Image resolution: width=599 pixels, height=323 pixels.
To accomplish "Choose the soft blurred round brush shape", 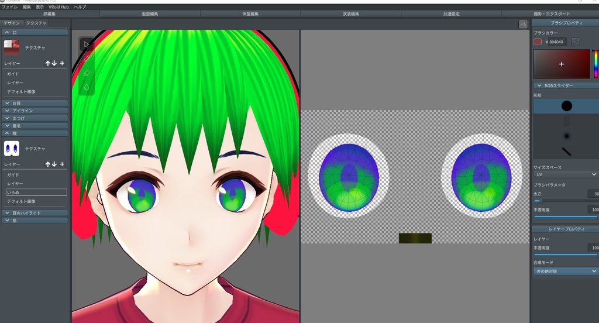I will pyautogui.click(x=566, y=136).
